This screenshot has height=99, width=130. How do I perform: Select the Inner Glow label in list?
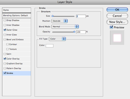click(x=12, y=35)
